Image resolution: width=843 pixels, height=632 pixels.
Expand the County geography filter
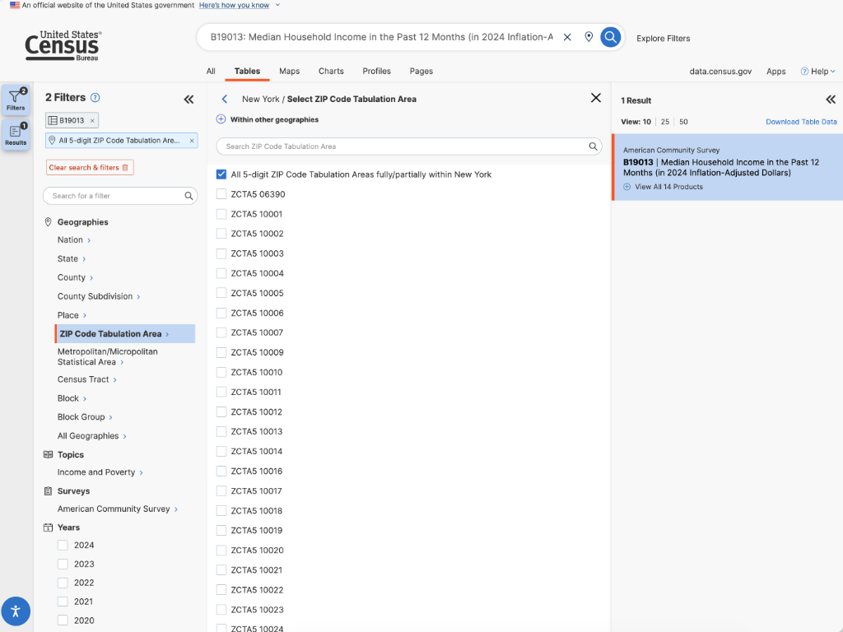(75, 277)
